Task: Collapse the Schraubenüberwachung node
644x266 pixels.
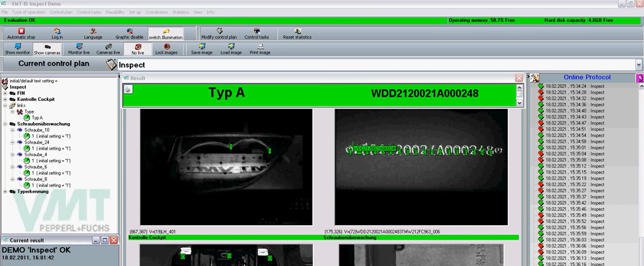Action: pyautogui.click(x=5, y=124)
